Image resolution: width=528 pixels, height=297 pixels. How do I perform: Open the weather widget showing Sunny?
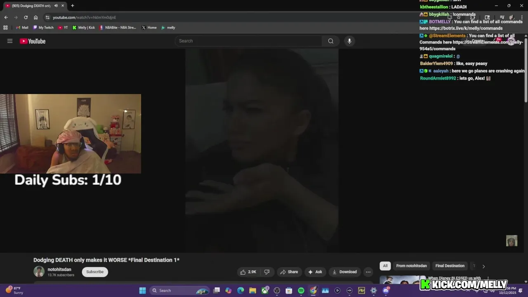pyautogui.click(x=14, y=290)
